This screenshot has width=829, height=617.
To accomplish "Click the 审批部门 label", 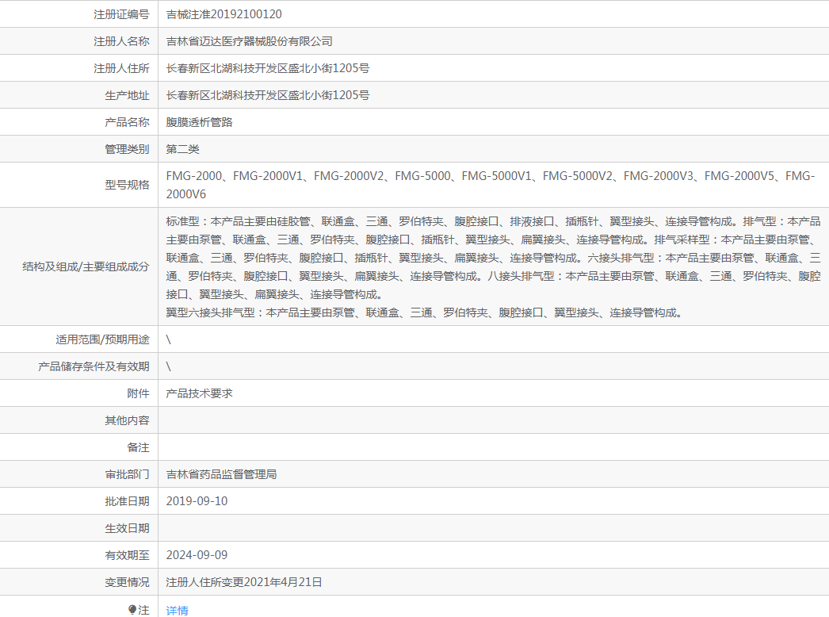I will tap(127, 474).
